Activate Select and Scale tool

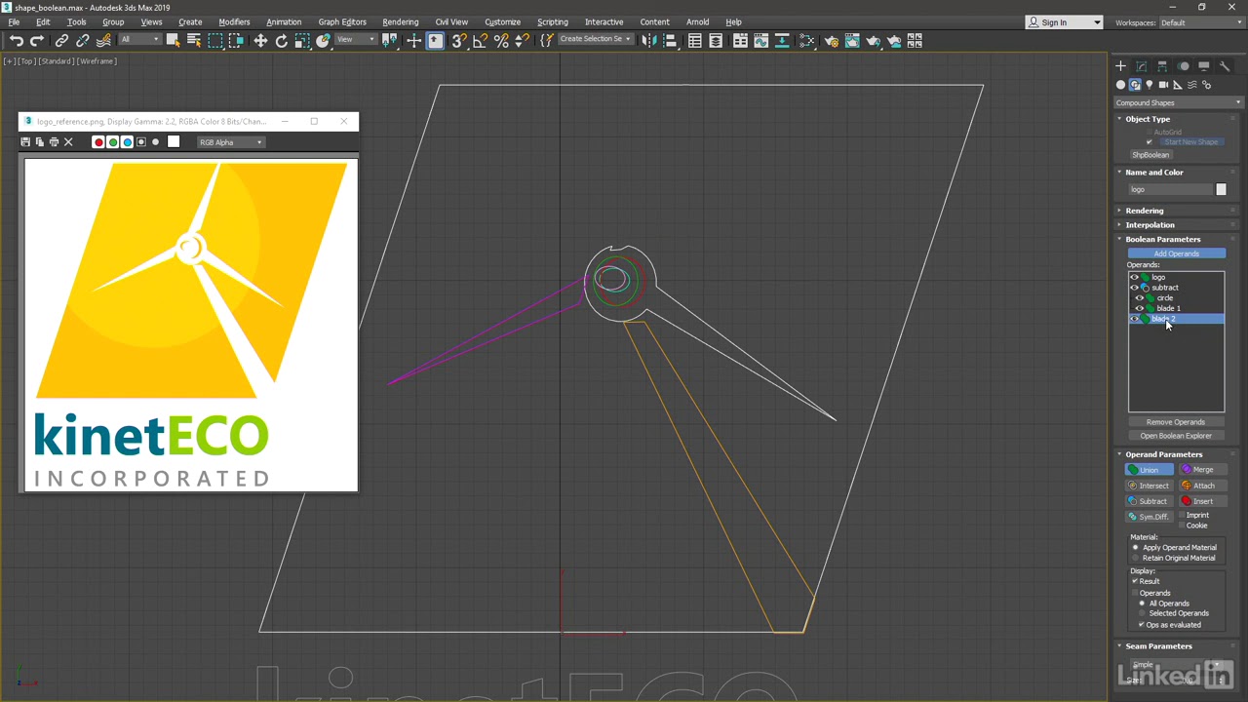[302, 40]
